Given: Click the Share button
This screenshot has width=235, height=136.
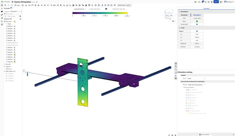Looking at the screenshot, I should coord(216,2).
